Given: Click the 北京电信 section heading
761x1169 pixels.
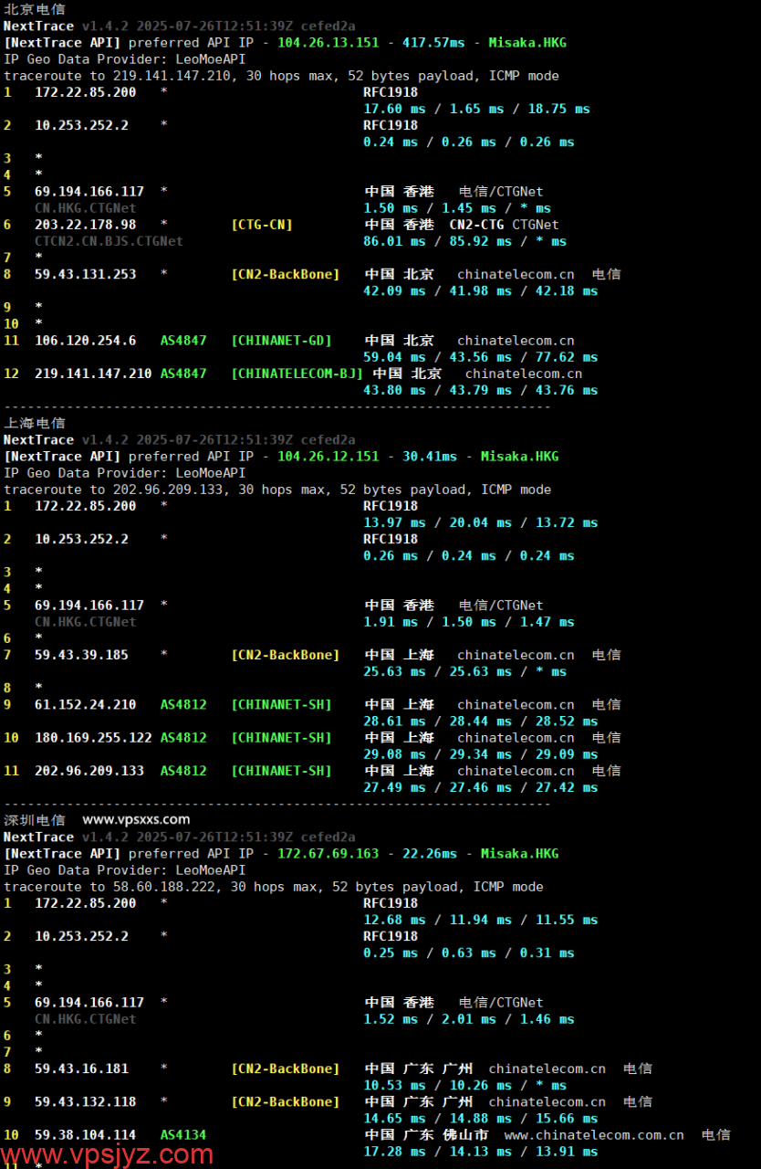Looking at the screenshot, I should (x=35, y=9).
